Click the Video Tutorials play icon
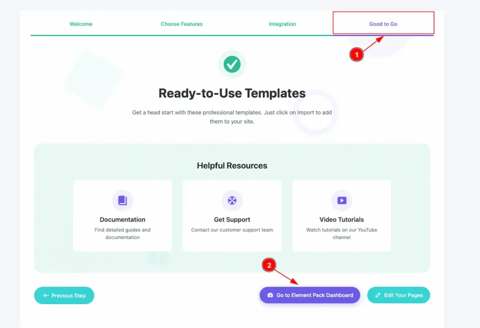The height and width of the screenshot is (328, 480). [342, 200]
